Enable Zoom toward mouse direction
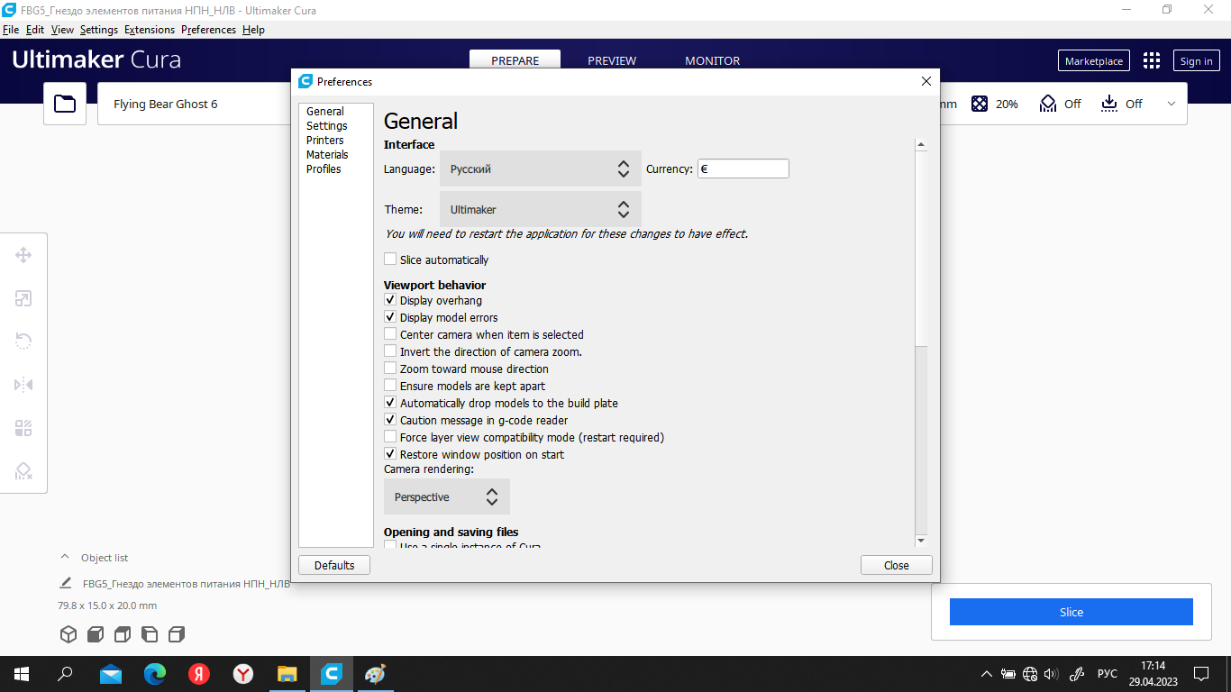Image resolution: width=1231 pixels, height=692 pixels. tap(390, 369)
